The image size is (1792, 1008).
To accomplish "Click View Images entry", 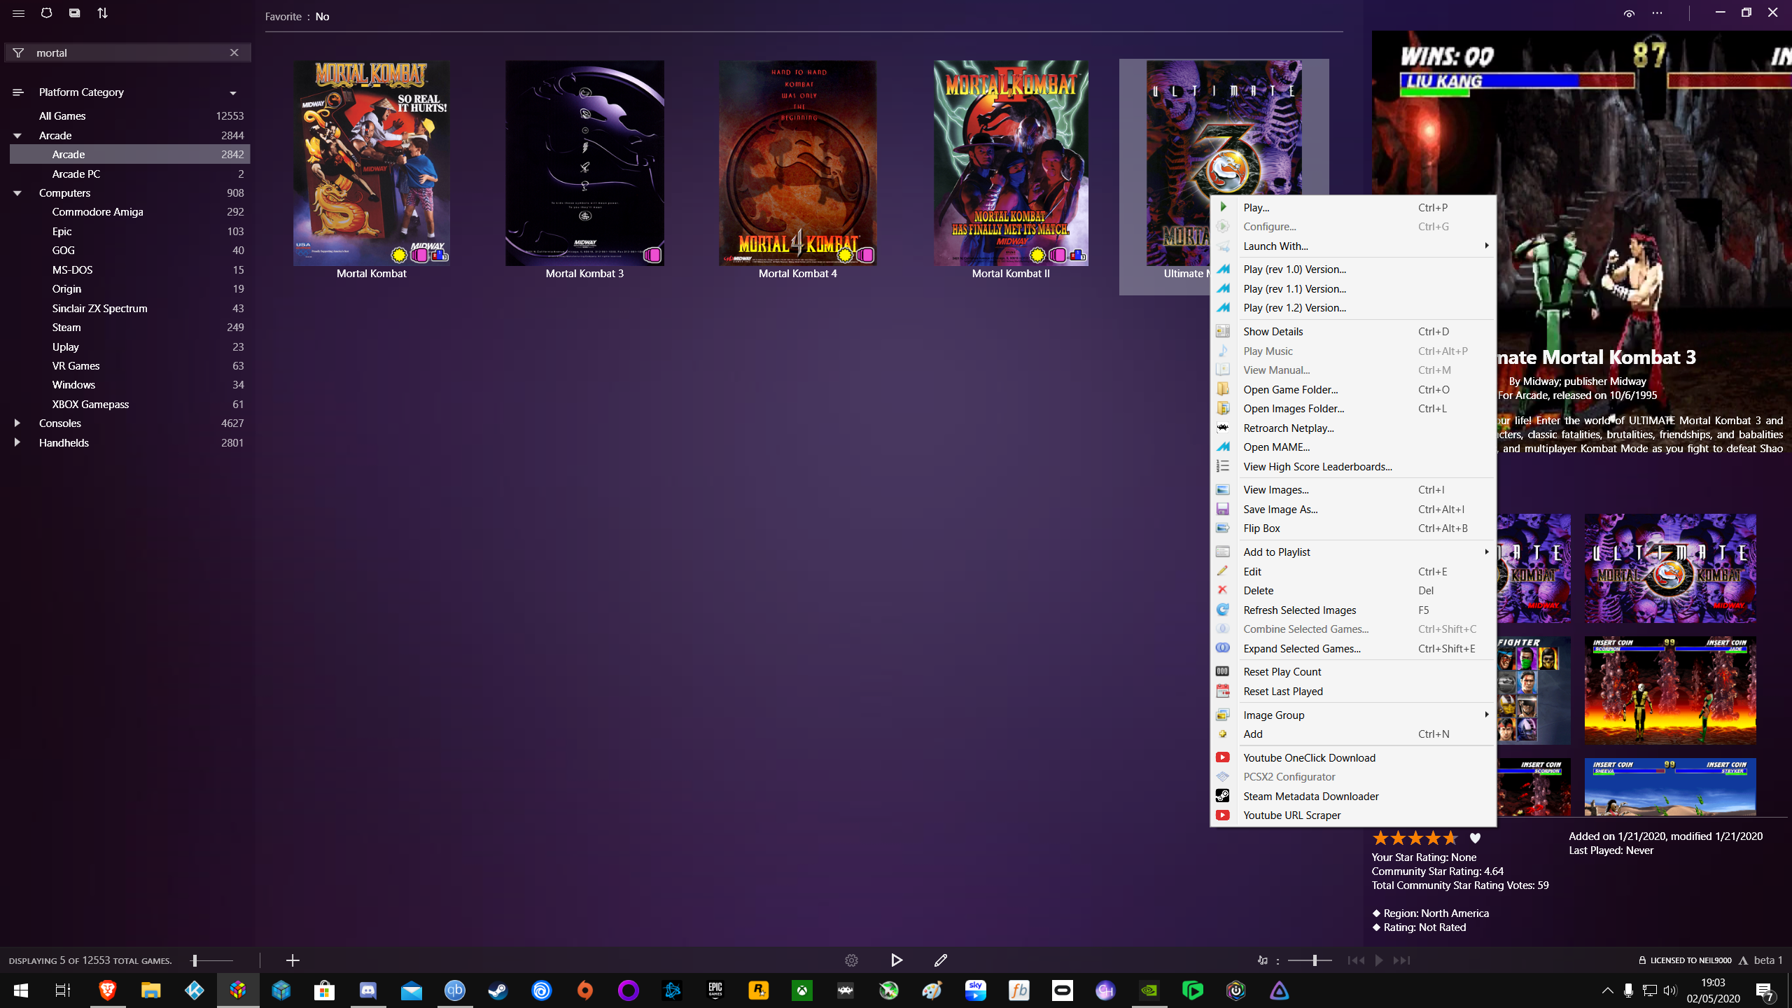I will point(1353,490).
